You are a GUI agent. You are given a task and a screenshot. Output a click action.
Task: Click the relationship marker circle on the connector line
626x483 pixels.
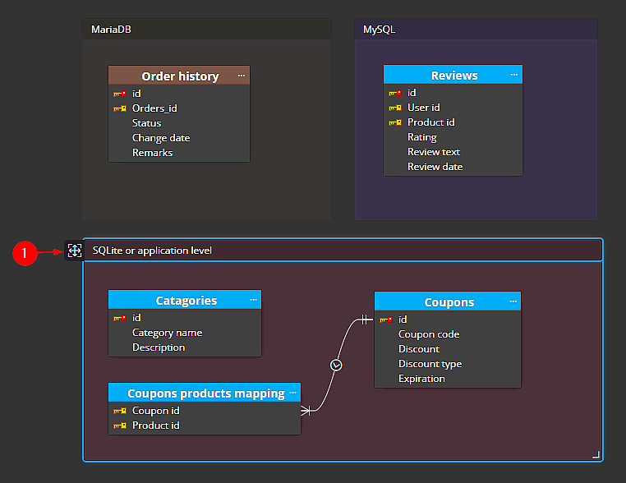point(336,366)
